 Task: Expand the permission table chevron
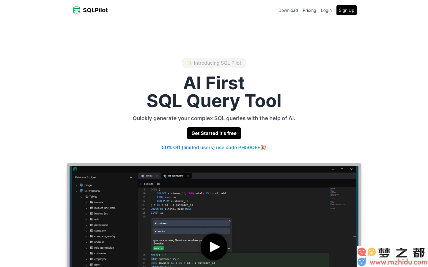click(x=86, y=225)
